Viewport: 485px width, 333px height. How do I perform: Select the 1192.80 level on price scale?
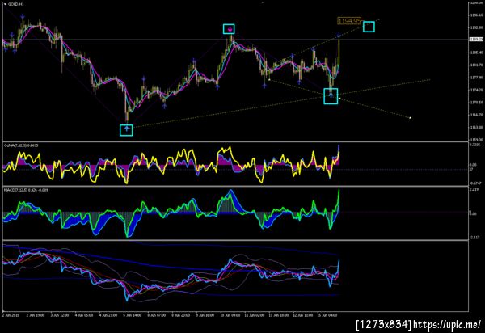coord(476,27)
